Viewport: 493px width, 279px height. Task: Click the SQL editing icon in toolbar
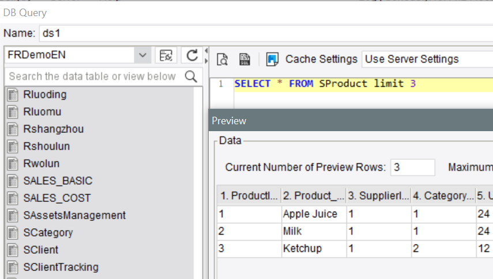[244, 59]
